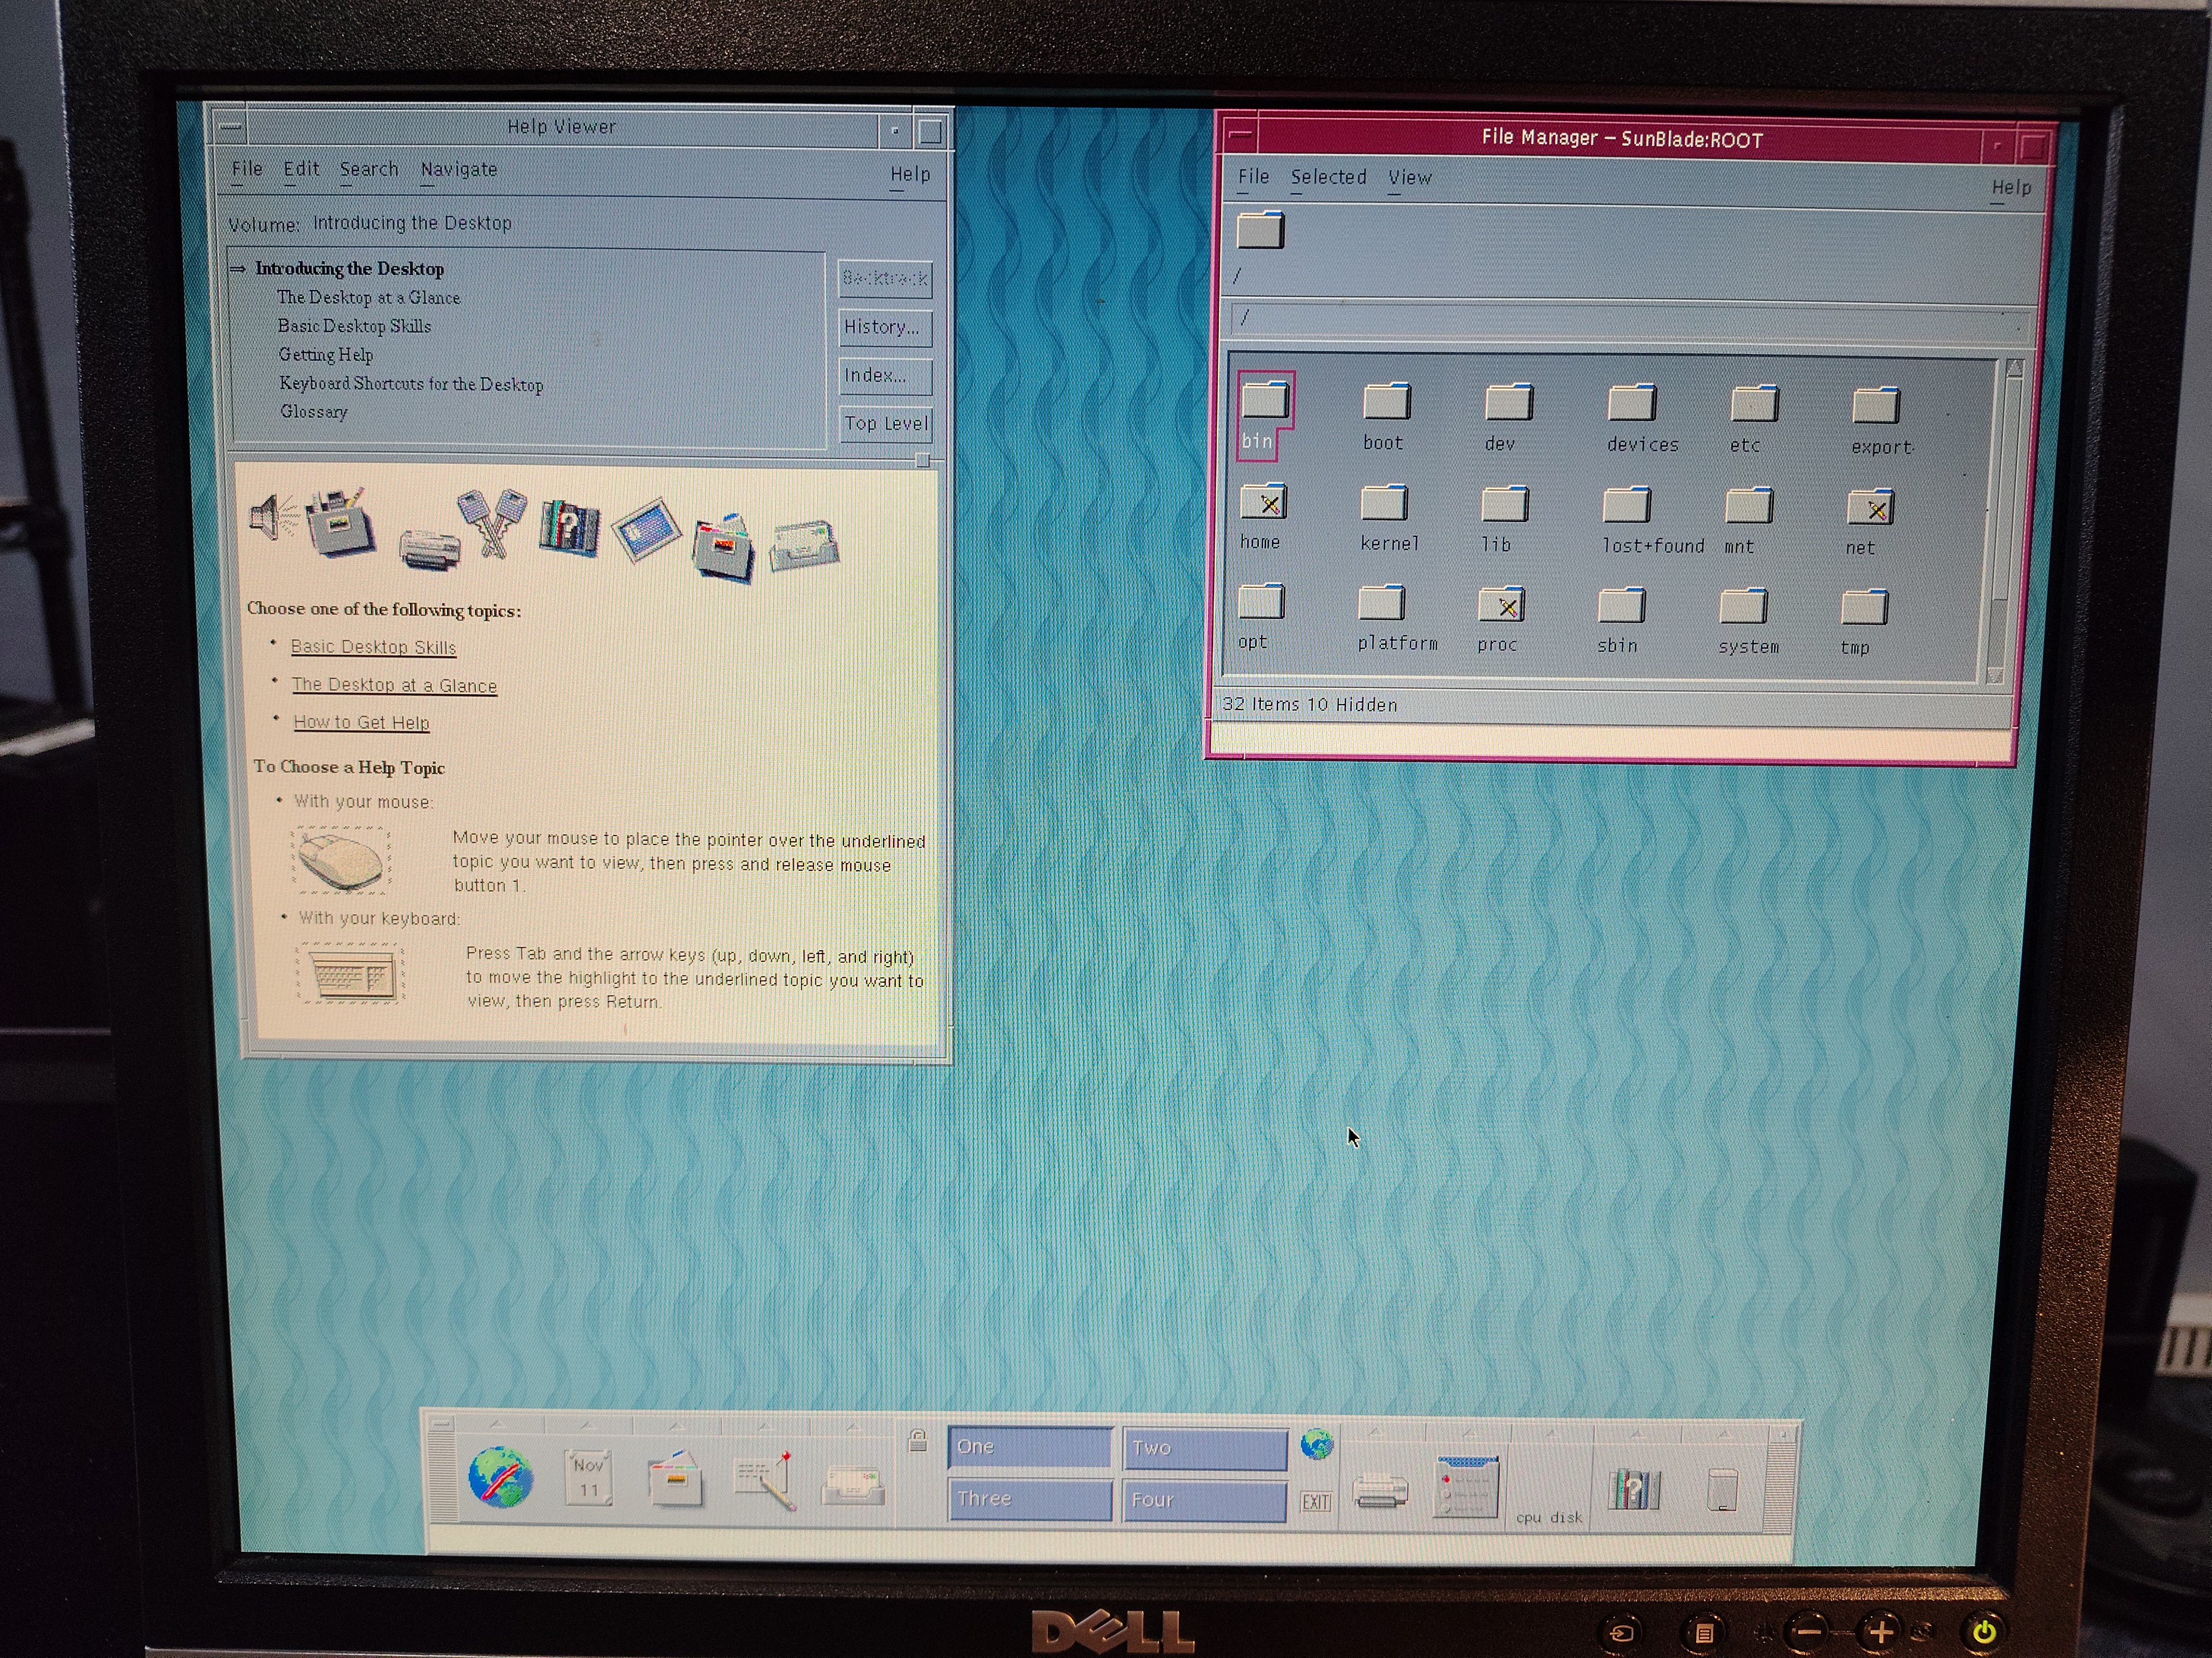This screenshot has width=2212, height=1658.
Task: Click the front panel lock screen icon
Action: [x=917, y=1441]
